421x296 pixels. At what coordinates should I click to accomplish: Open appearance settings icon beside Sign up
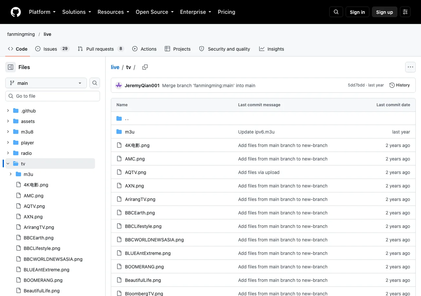point(405,12)
